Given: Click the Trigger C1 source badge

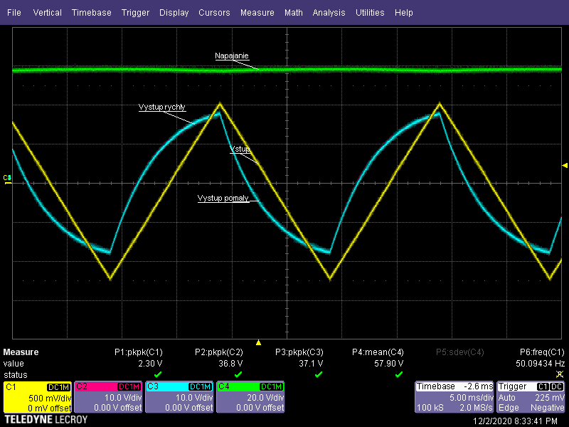Looking at the screenshot, I should click(x=543, y=387).
